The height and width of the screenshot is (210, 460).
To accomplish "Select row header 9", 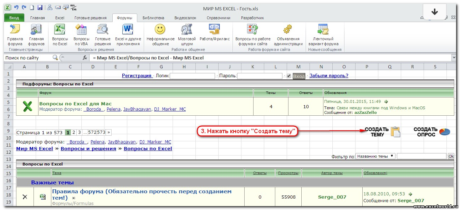I will point(8,131).
